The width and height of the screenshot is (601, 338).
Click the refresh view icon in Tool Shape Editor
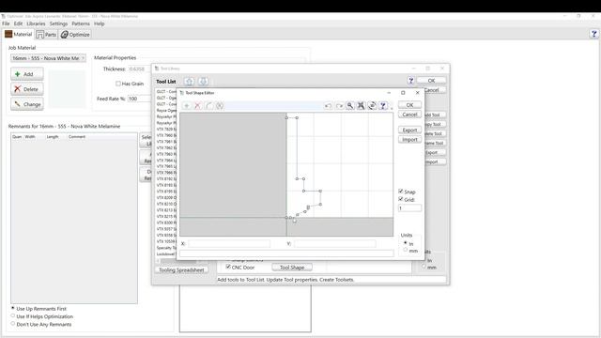372,106
